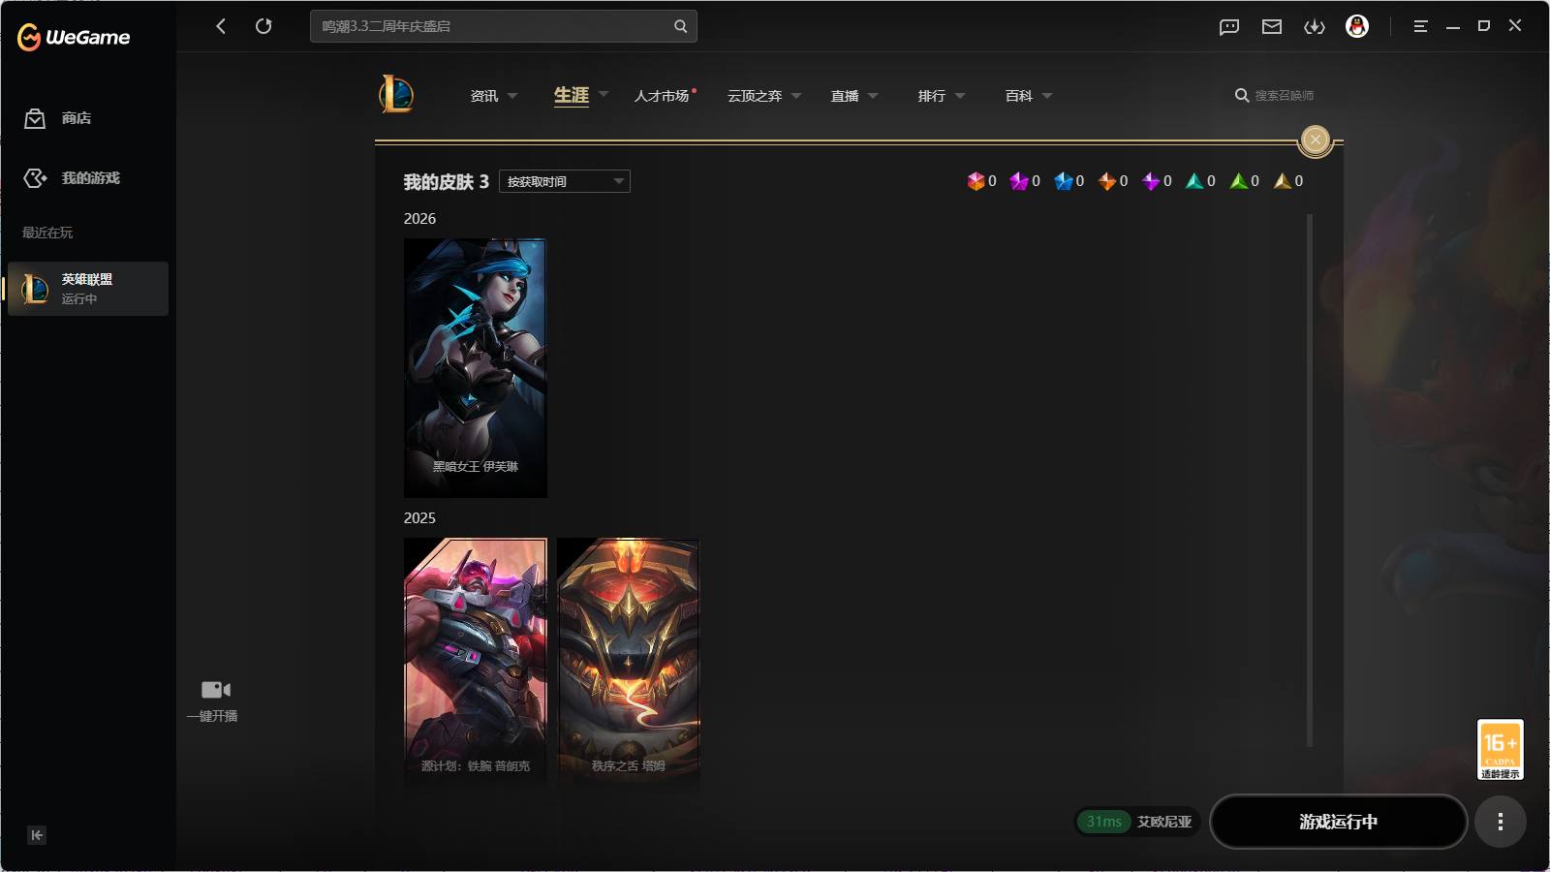The width and height of the screenshot is (1550, 872).
Task: Click the pink-orange hexagon gem icon
Action: pos(976,181)
